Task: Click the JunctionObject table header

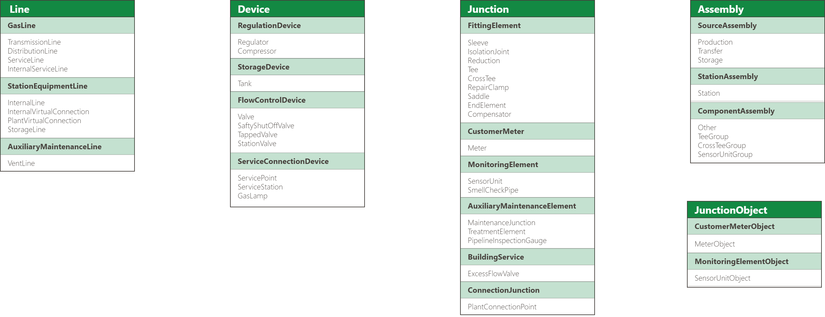Action: coord(730,210)
